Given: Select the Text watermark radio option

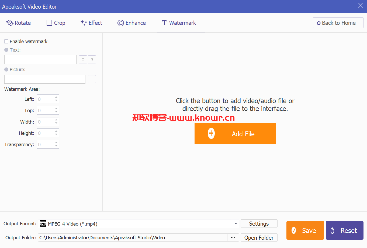Looking at the screenshot, I should point(6,50).
